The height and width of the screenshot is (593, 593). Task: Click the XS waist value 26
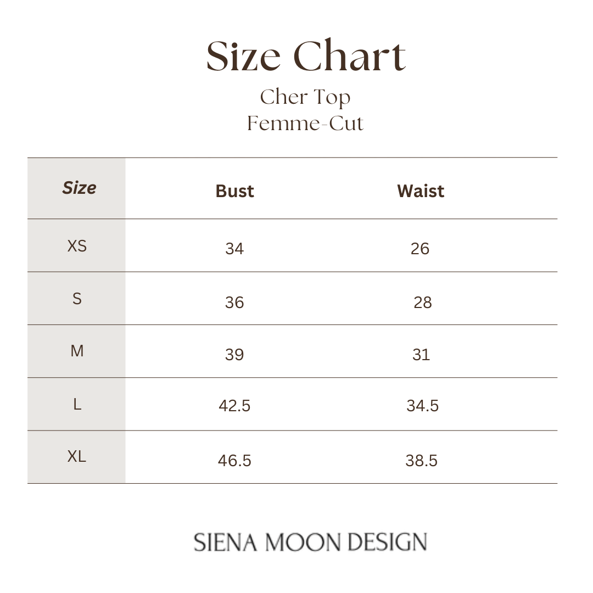(420, 249)
